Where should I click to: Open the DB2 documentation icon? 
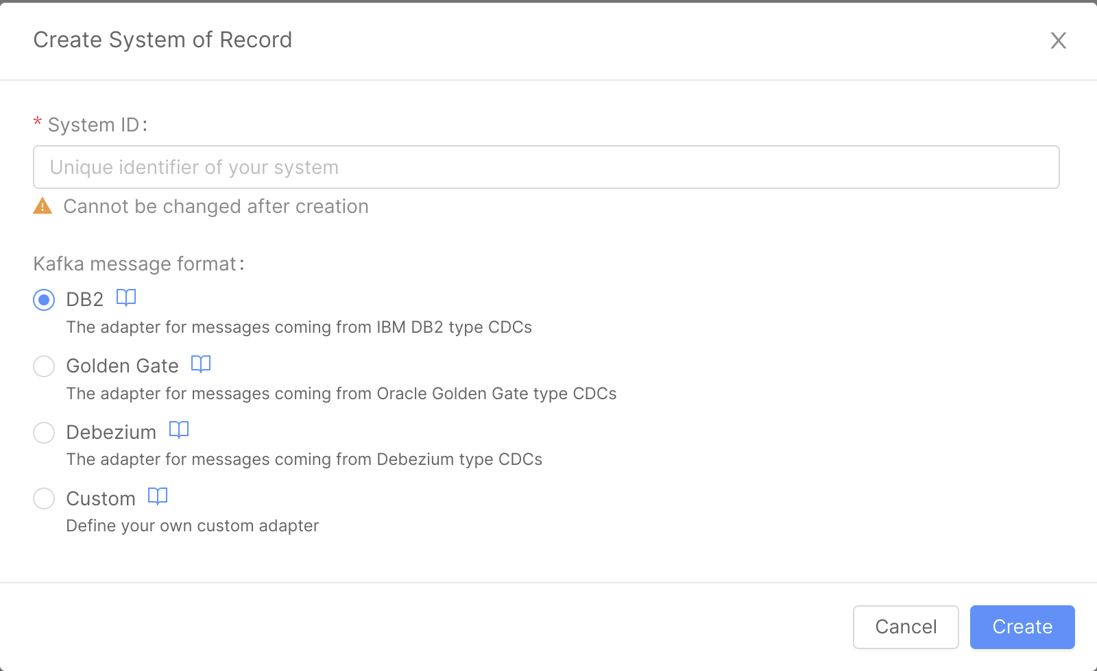coord(125,298)
